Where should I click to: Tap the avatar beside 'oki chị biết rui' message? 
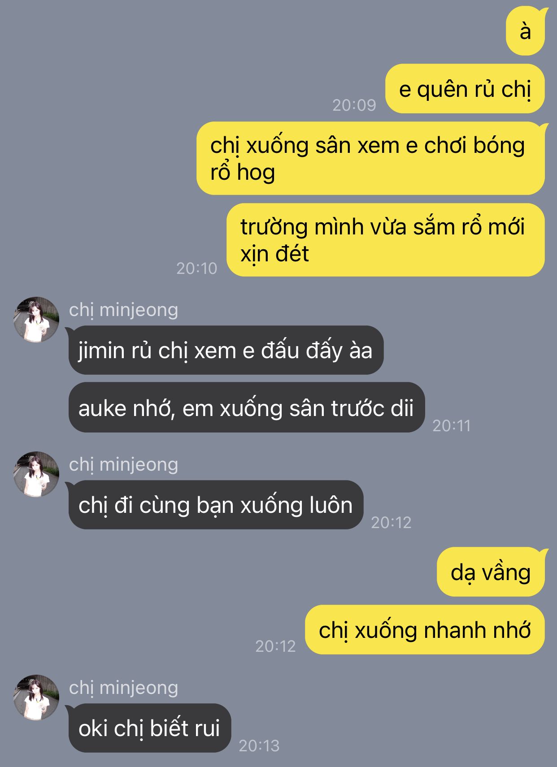pyautogui.click(x=36, y=697)
